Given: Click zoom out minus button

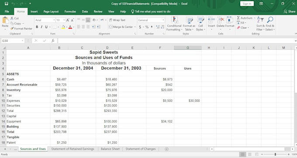Looking at the screenshot, I should coord(262,155).
